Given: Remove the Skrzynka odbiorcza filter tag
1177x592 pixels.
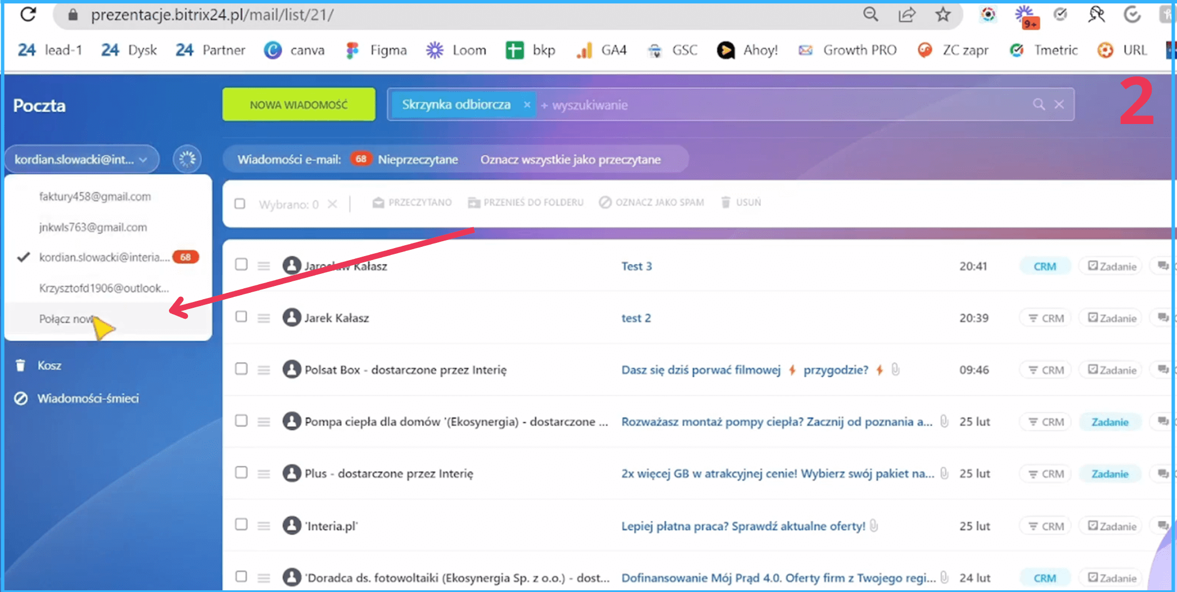Looking at the screenshot, I should 526,105.
